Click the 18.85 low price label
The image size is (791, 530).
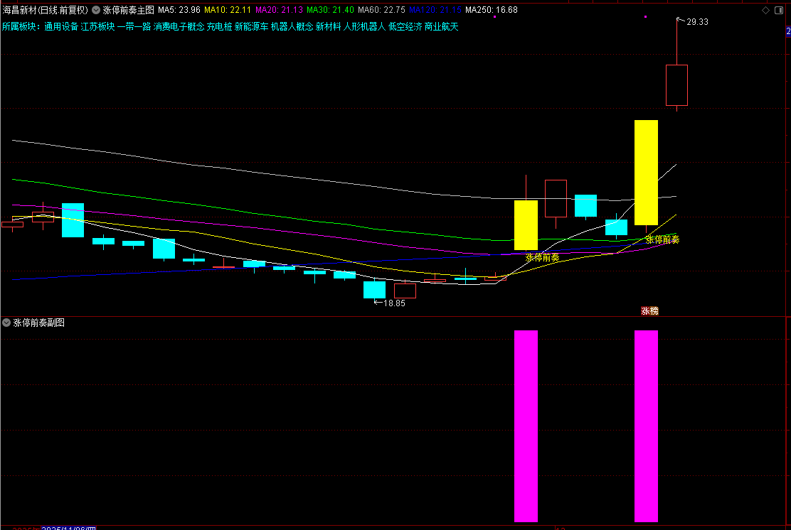394,303
